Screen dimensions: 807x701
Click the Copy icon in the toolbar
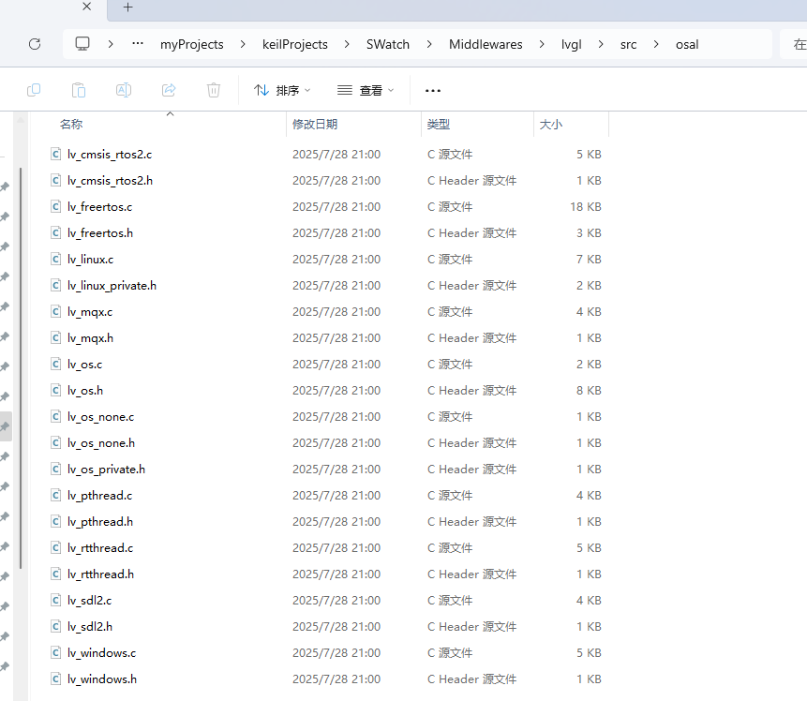(x=34, y=90)
